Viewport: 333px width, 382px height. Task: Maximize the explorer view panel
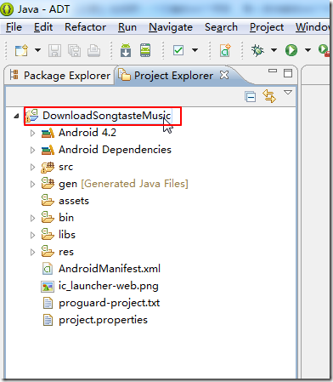click(x=288, y=73)
